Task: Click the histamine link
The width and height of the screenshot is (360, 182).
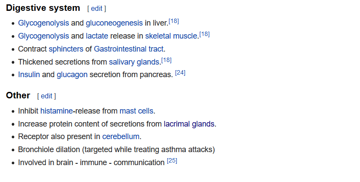Action: click(56, 111)
